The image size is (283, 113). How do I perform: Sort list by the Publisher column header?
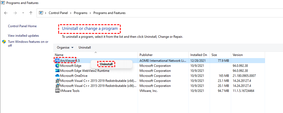[146, 55]
